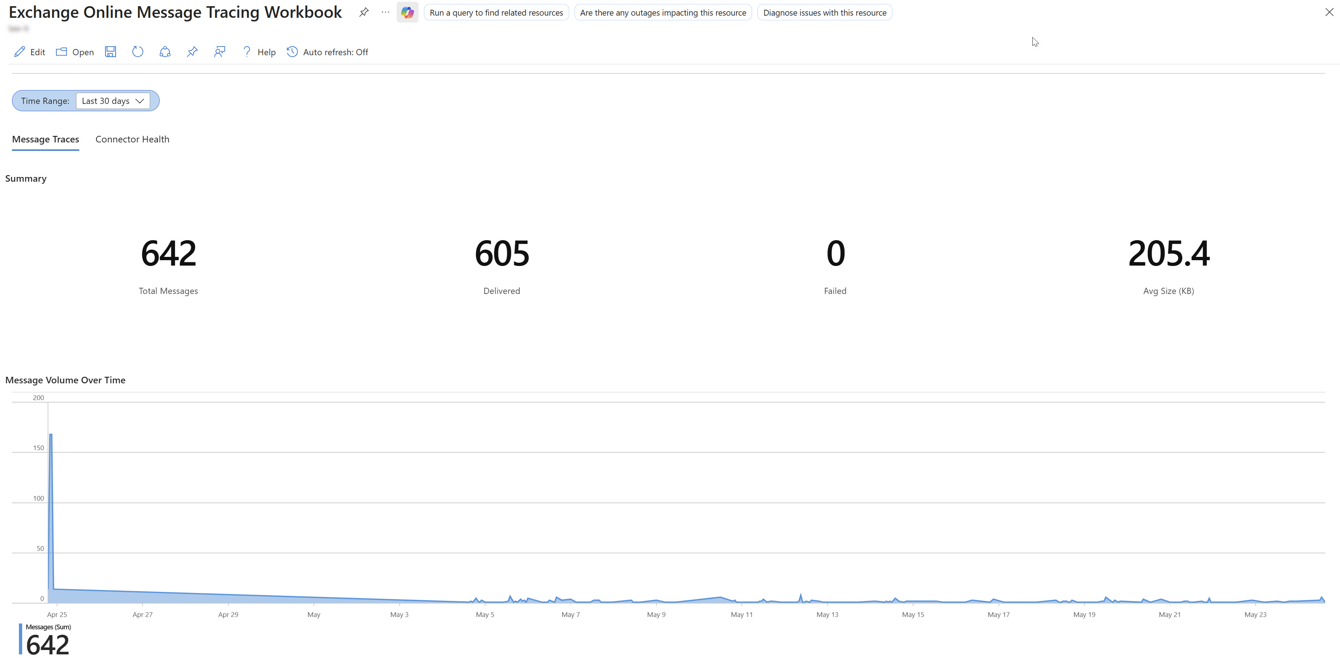
Task: Open the more options ellipsis beside the title
Action: coord(385,12)
